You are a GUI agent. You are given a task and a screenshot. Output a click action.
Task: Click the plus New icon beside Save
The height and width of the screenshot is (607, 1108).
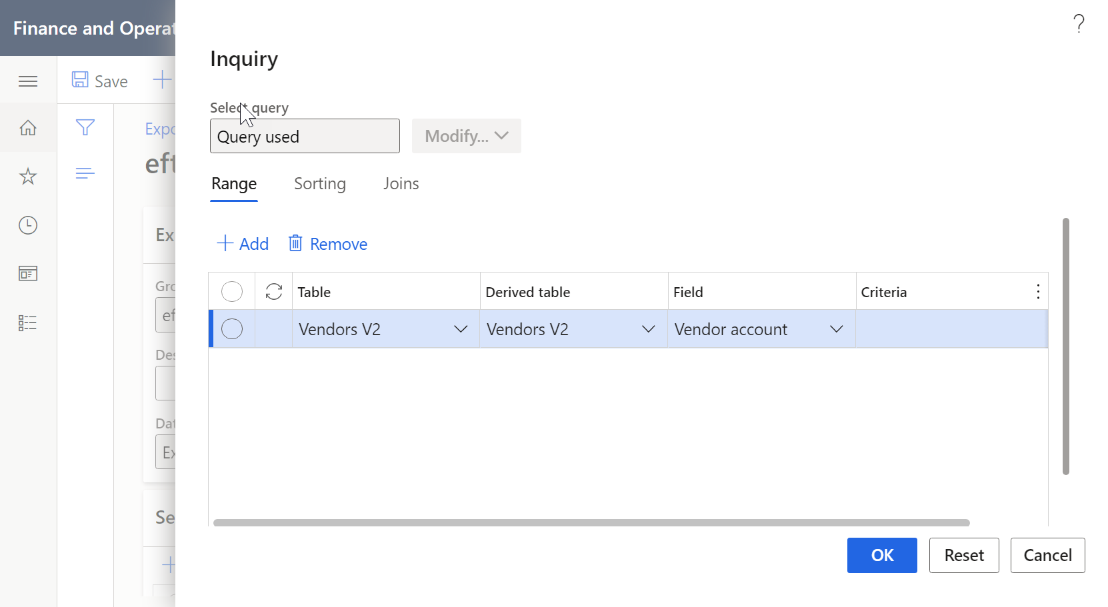pyautogui.click(x=162, y=81)
